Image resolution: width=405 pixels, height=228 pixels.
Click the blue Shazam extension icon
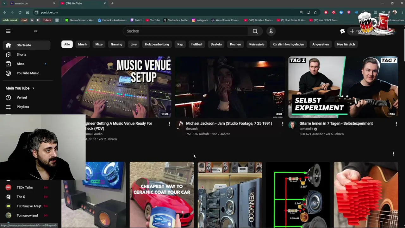tap(341, 12)
